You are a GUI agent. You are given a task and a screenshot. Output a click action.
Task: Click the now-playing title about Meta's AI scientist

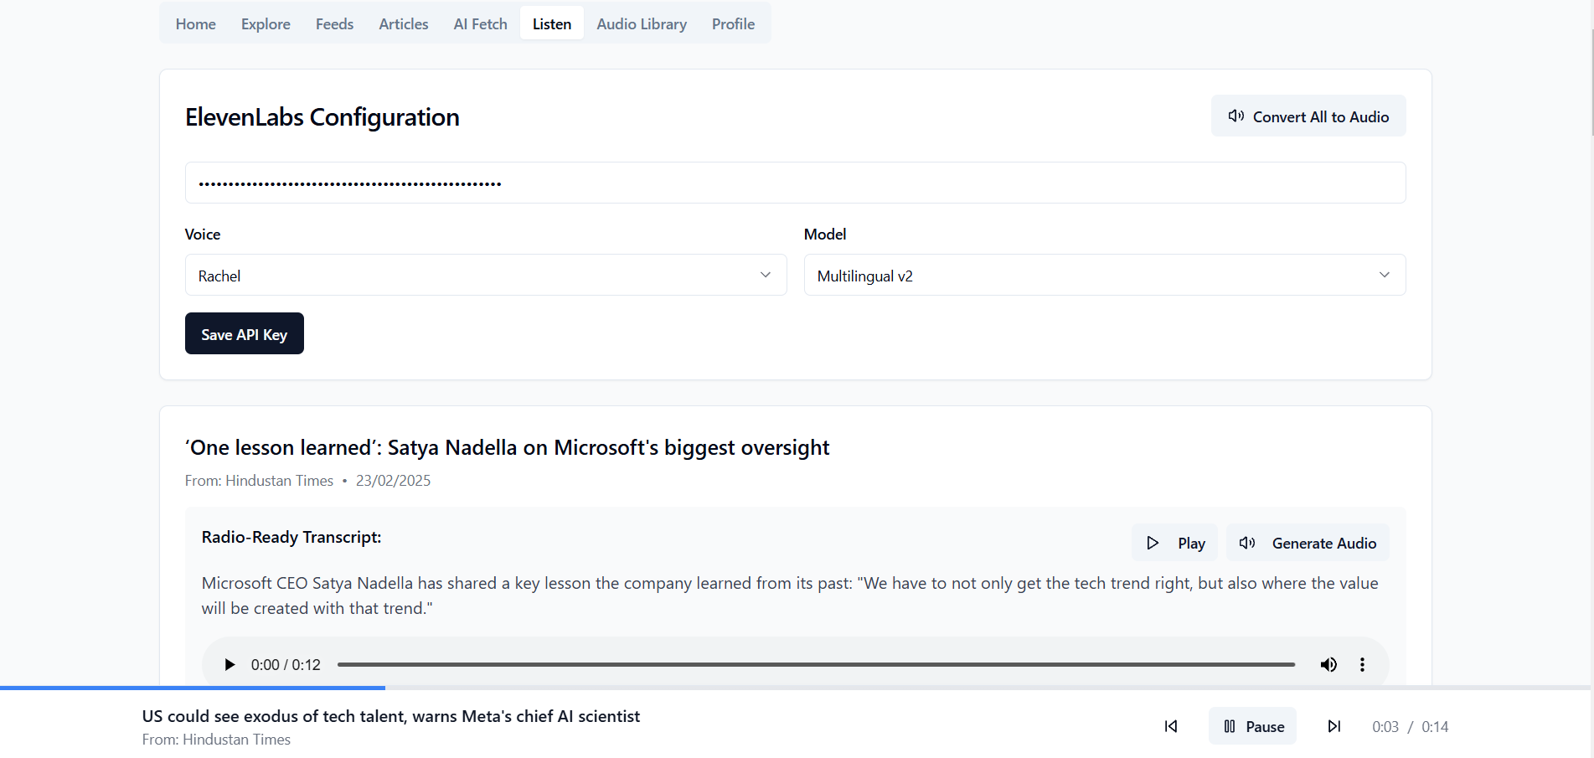click(x=391, y=716)
